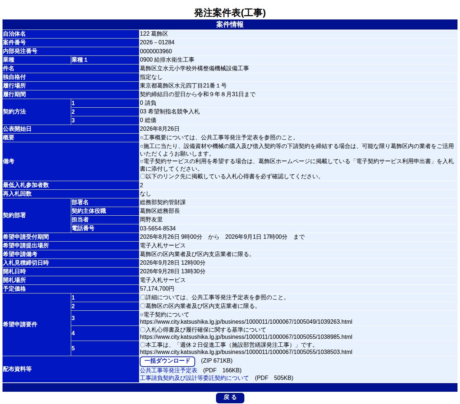
Task: Click the 公表開始日 value 2026年8月26日
Action: pos(160,129)
